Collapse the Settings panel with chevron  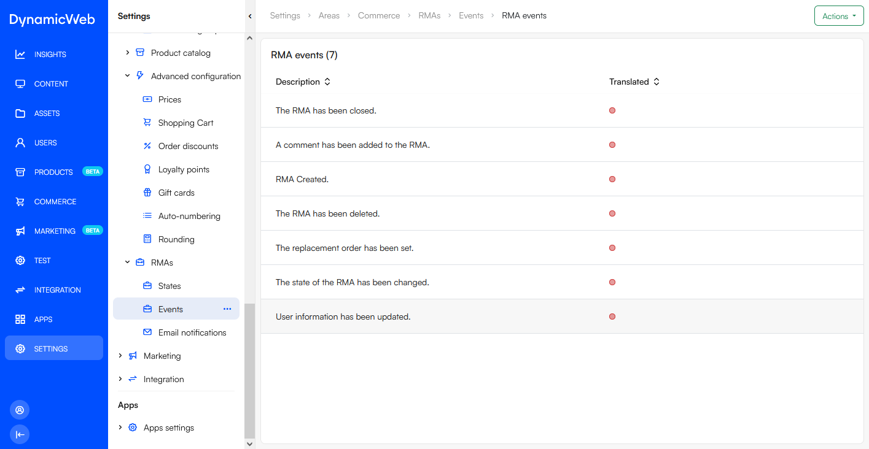tap(250, 16)
